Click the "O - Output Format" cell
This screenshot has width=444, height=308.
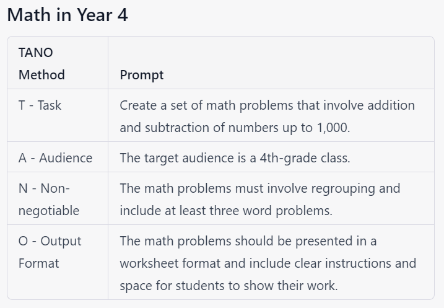click(50, 252)
